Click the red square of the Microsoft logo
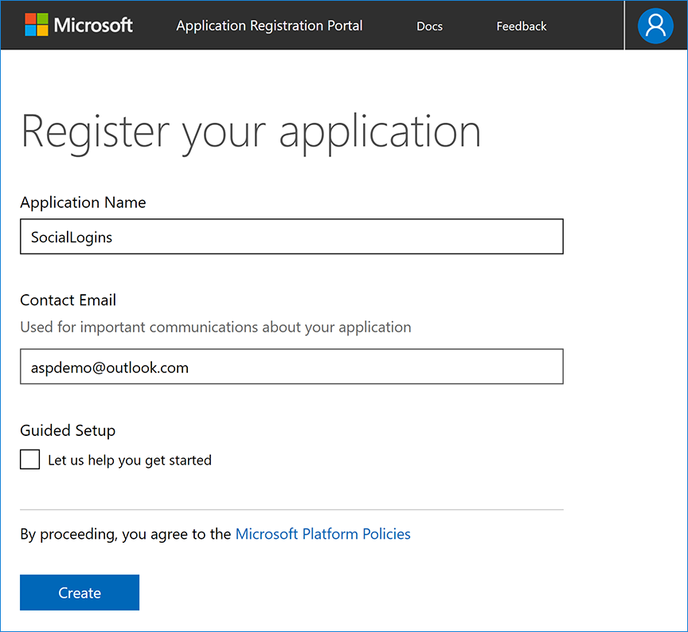 coord(30,18)
